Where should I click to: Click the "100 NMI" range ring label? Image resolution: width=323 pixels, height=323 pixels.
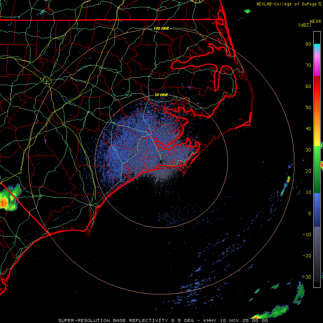pyautogui.click(x=161, y=28)
